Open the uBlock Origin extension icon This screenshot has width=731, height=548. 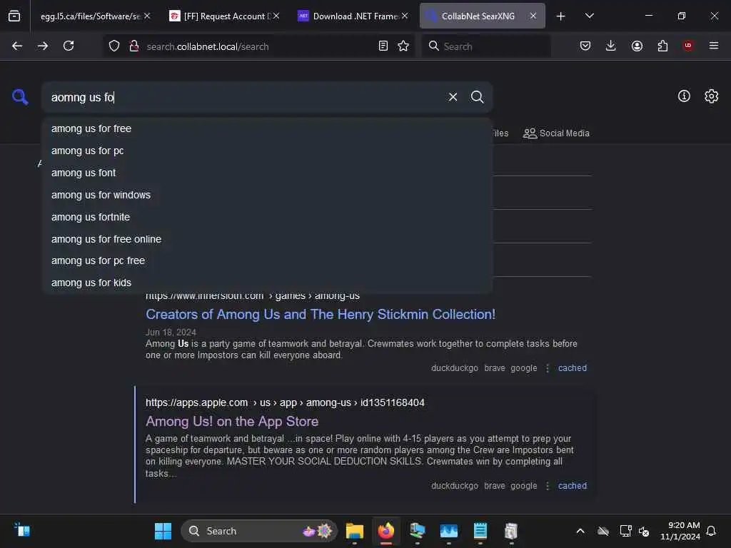tap(688, 46)
